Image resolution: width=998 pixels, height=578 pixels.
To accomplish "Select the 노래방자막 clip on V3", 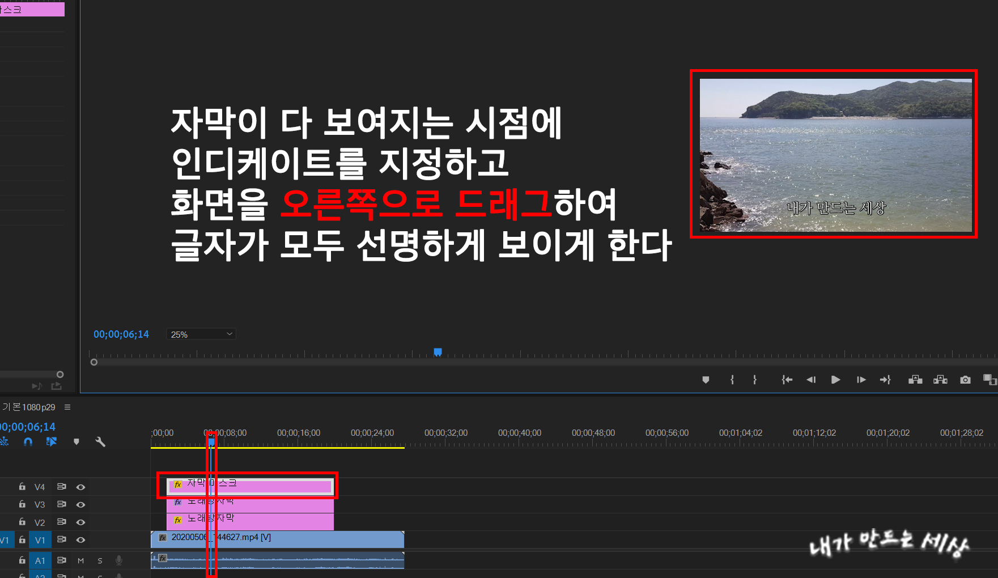I will (250, 503).
